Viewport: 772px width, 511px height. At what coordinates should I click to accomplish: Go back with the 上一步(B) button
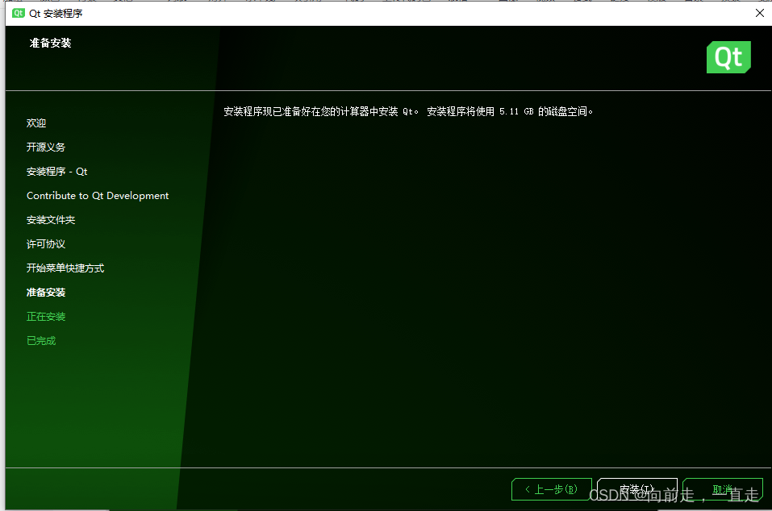[552, 489]
